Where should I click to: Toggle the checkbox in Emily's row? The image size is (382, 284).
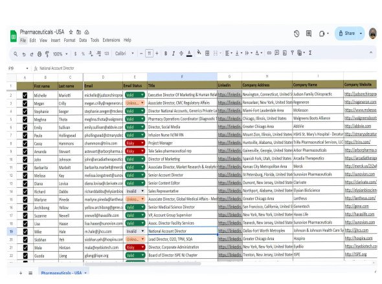pos(25,127)
